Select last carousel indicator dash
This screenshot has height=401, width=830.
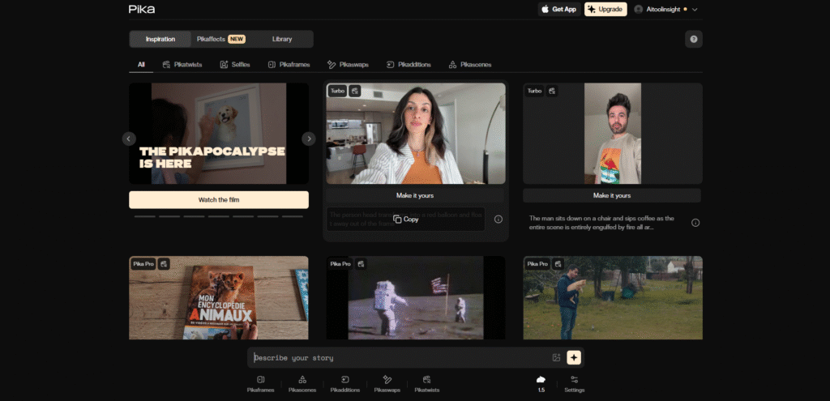coord(292,216)
